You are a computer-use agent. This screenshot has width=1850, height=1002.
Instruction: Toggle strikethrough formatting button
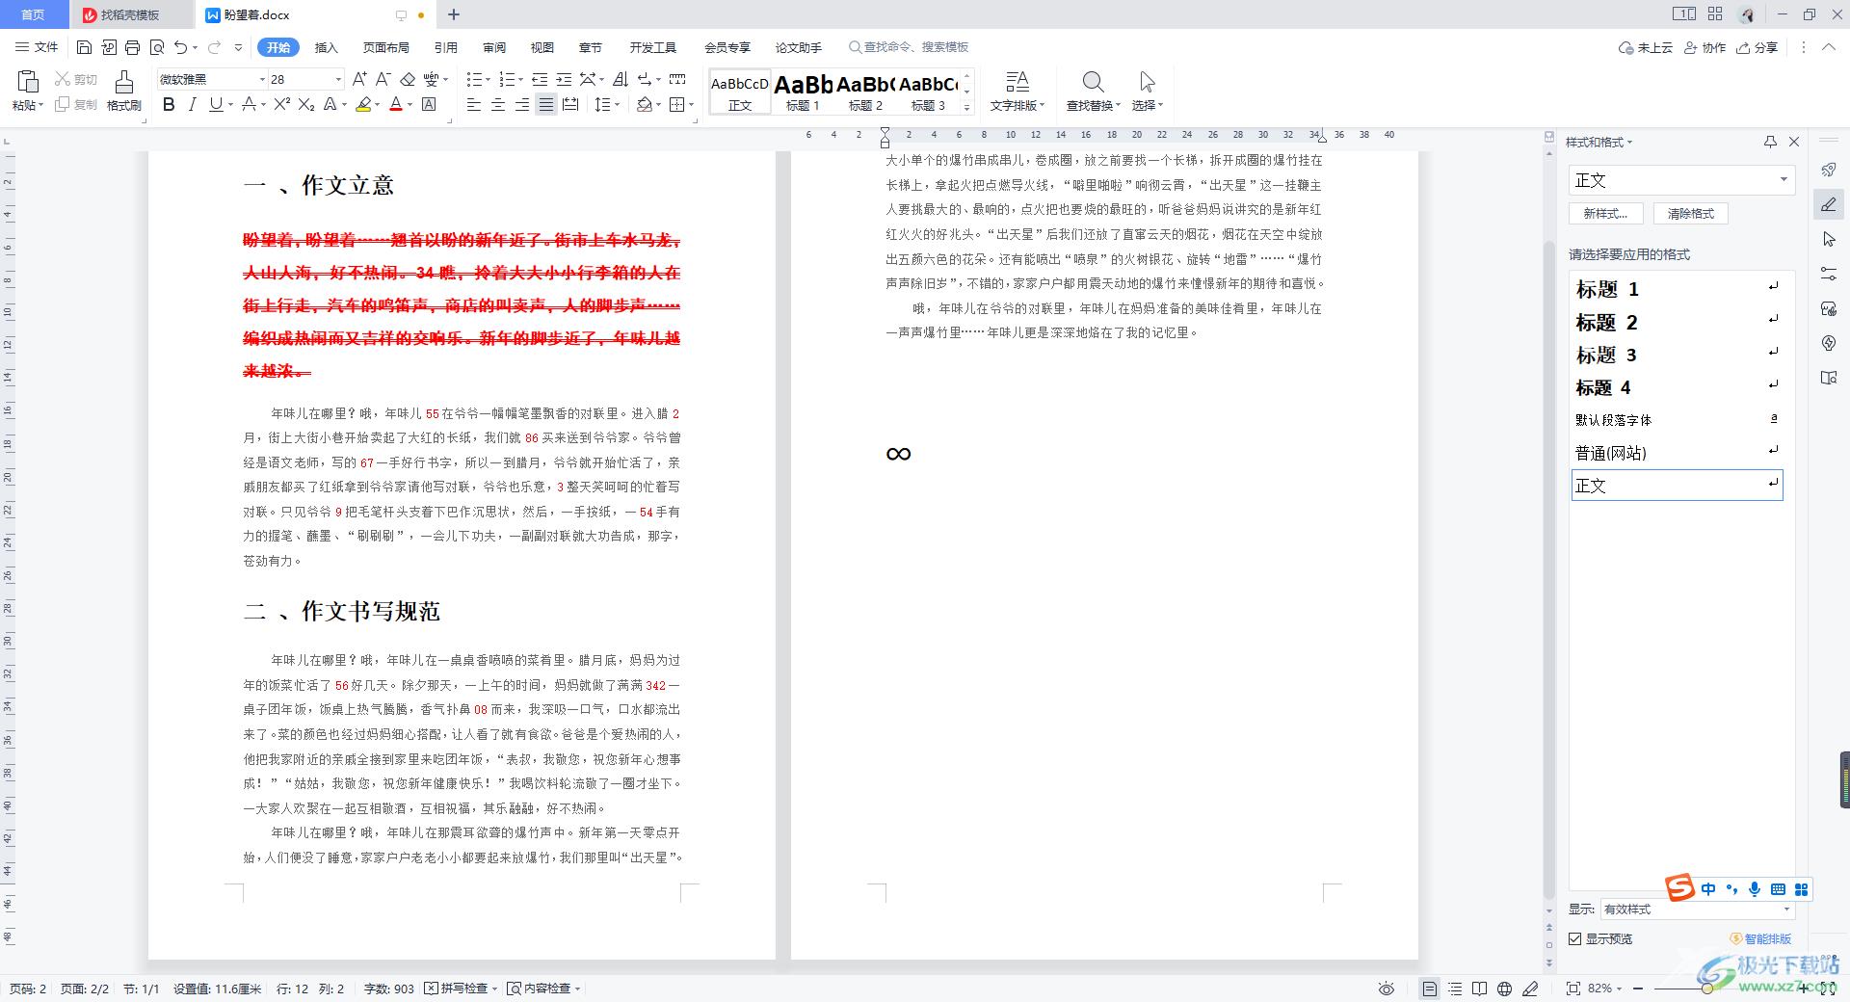249,104
